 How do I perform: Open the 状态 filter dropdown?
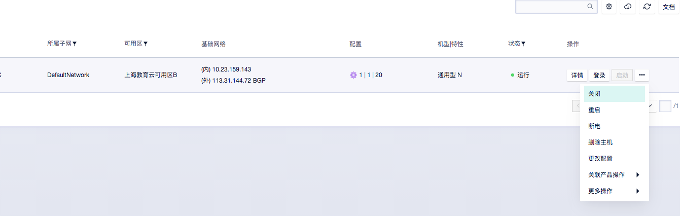coord(523,44)
